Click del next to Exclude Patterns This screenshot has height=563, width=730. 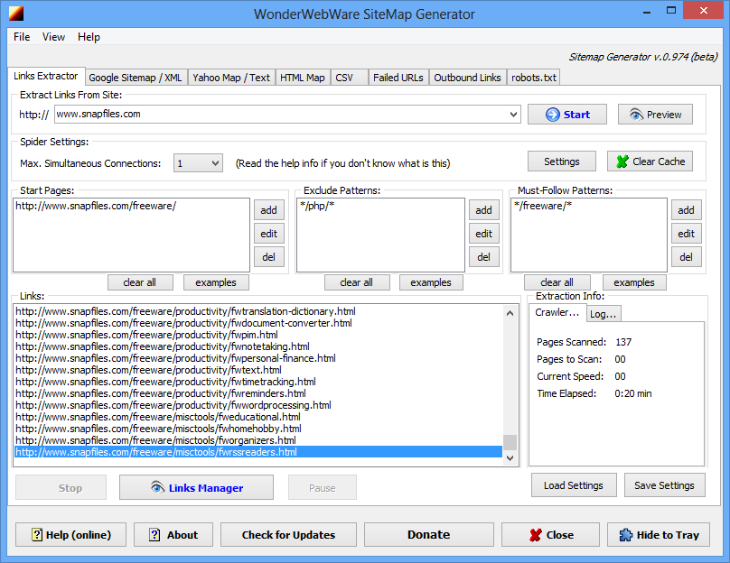(483, 256)
